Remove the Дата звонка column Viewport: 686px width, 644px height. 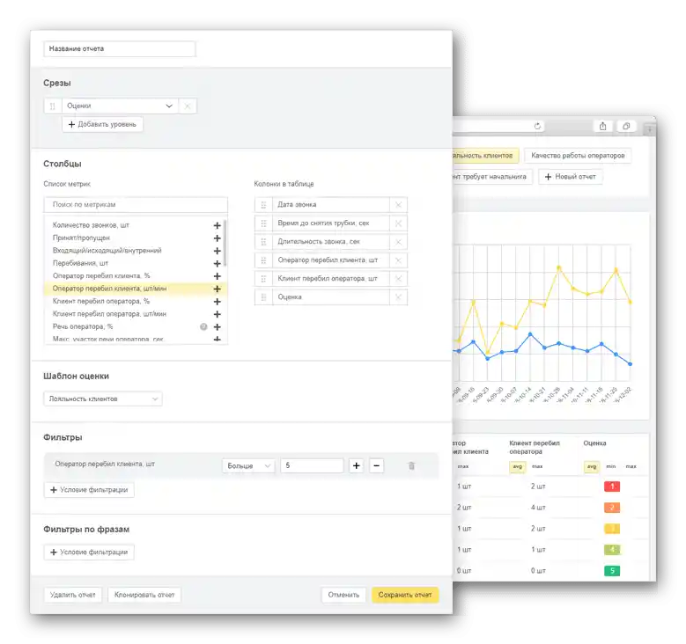[398, 205]
